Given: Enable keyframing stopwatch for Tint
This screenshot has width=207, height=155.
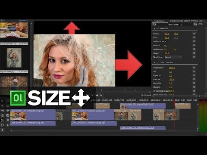Looking at the screenshot, I should pos(194,71).
